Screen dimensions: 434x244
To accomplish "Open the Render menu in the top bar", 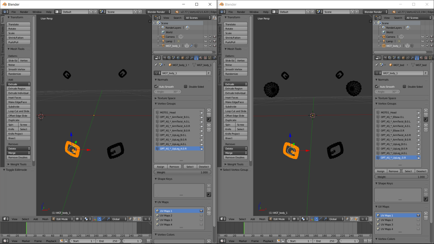I will click(24, 12).
